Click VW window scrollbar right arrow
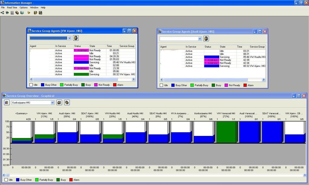Image resolution: width=309 pixels, height=185 pixels. [x=133, y=79]
